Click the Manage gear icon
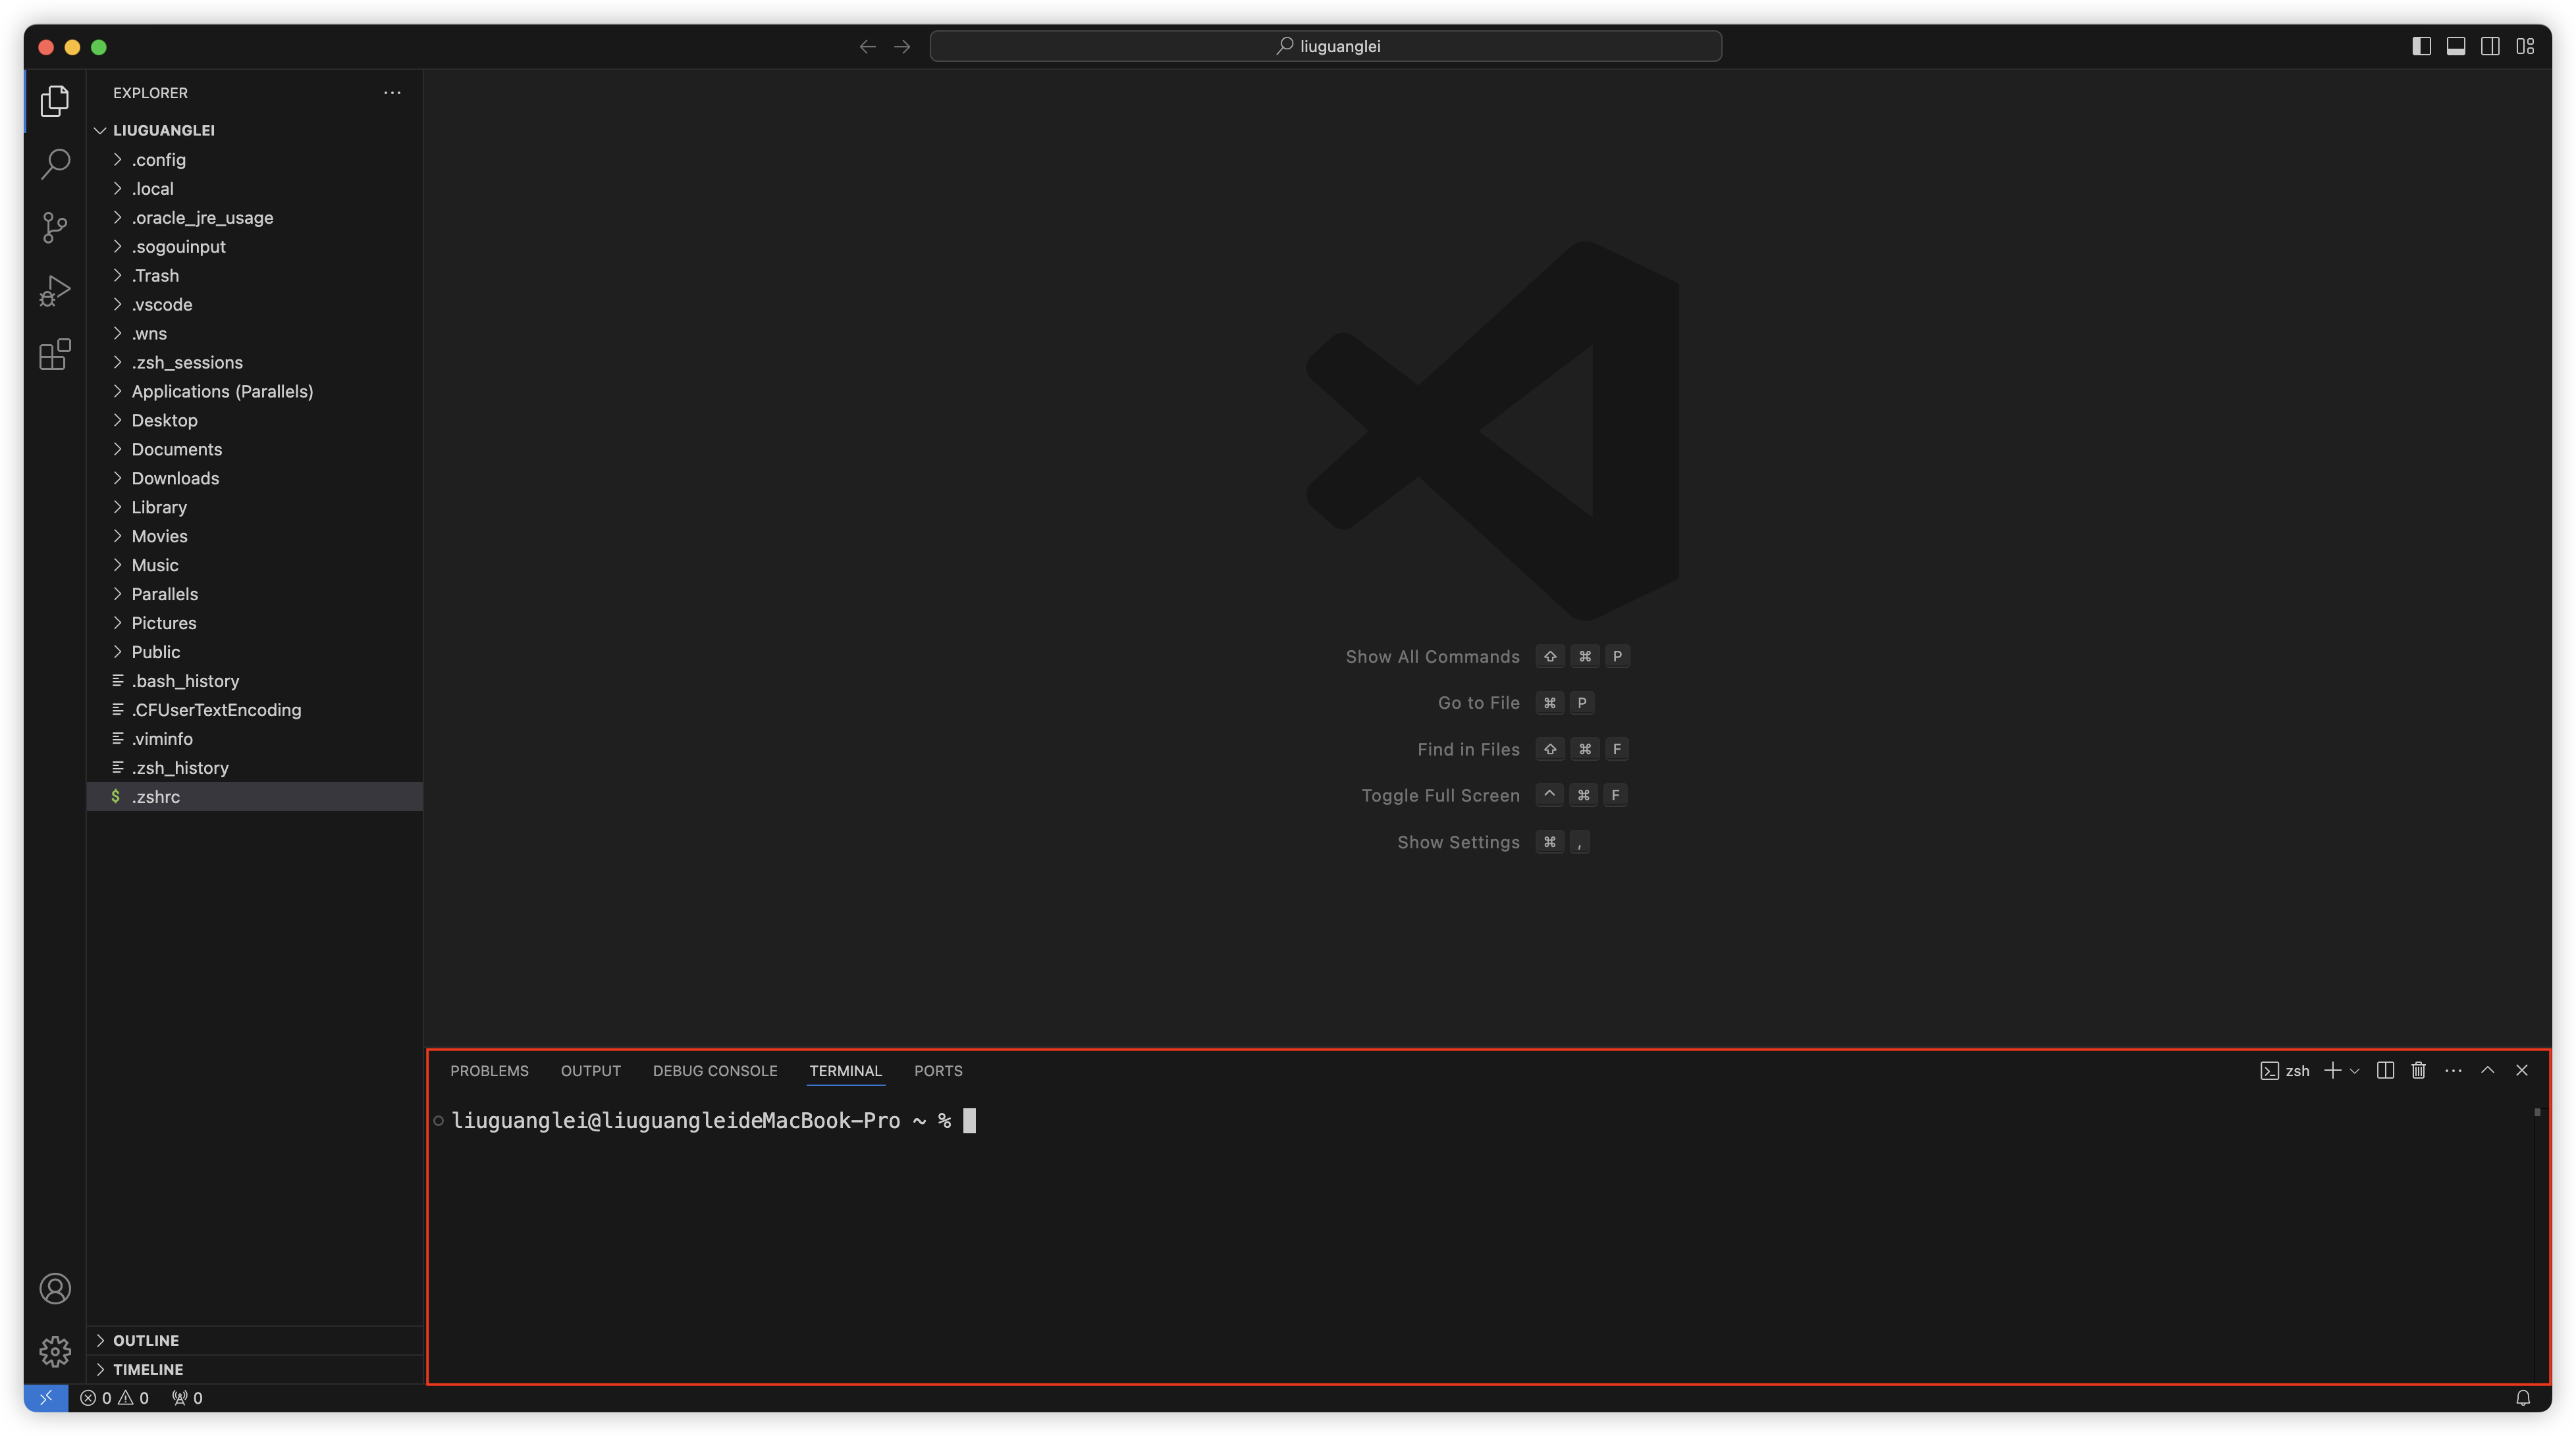Viewport: 2576px width, 1436px height. pyautogui.click(x=55, y=1351)
